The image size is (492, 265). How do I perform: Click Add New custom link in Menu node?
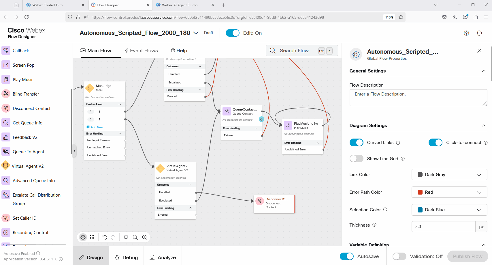coord(97,127)
